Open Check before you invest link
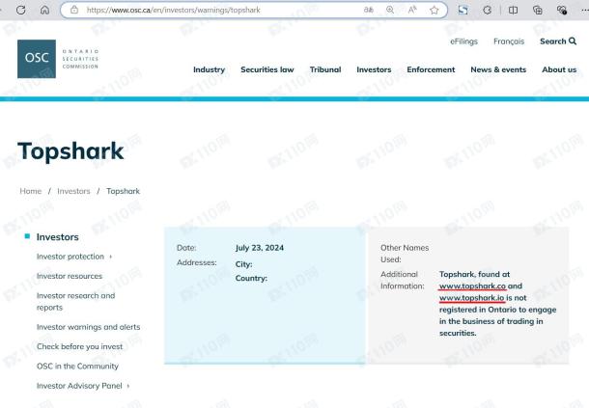 (x=79, y=346)
